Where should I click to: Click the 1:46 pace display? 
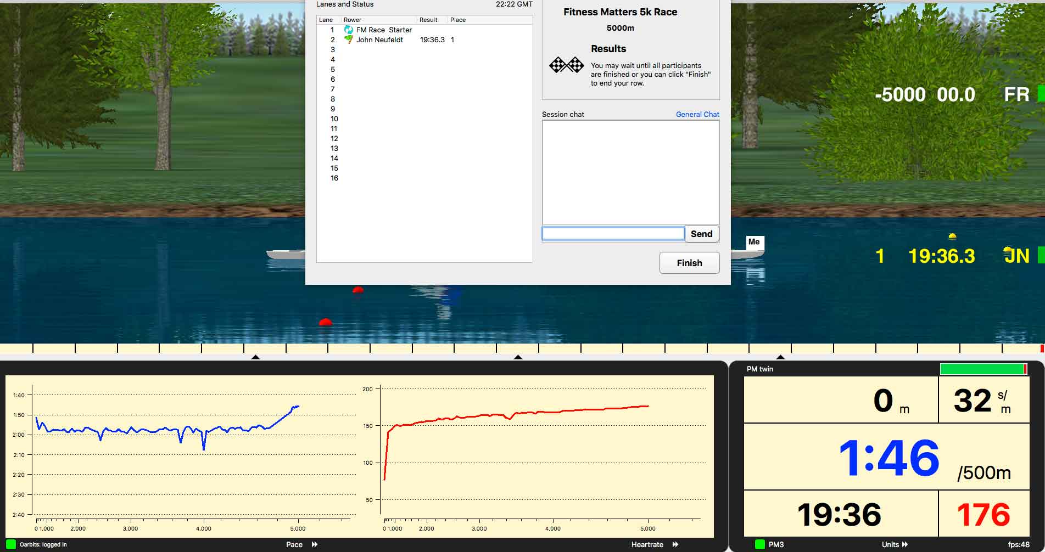[x=889, y=458]
